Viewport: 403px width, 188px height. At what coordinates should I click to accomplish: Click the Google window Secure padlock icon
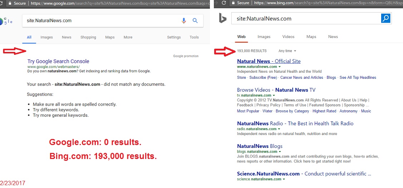pyautogui.click(x=10, y=3)
